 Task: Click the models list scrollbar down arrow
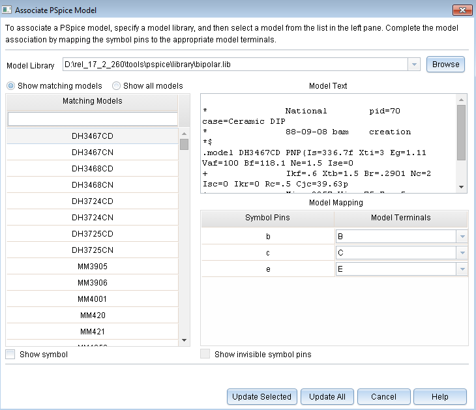[x=184, y=340]
